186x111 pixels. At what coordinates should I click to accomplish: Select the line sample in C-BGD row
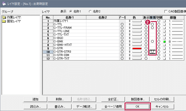click(x=177, y=38)
